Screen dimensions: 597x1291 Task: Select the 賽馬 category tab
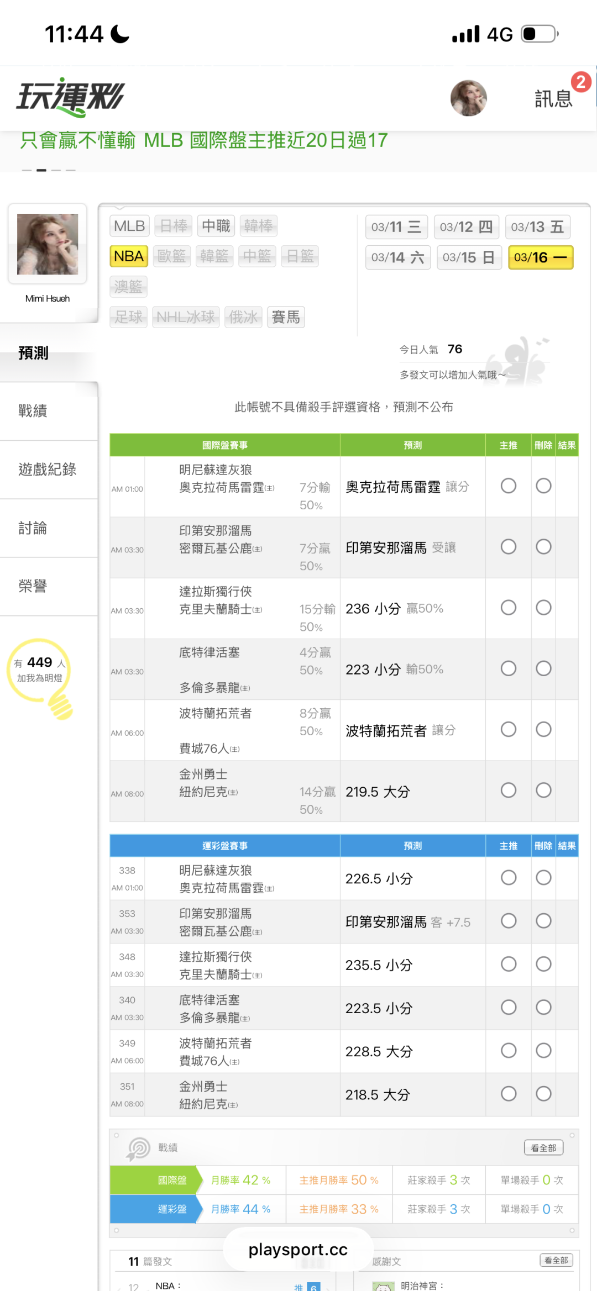[286, 317]
